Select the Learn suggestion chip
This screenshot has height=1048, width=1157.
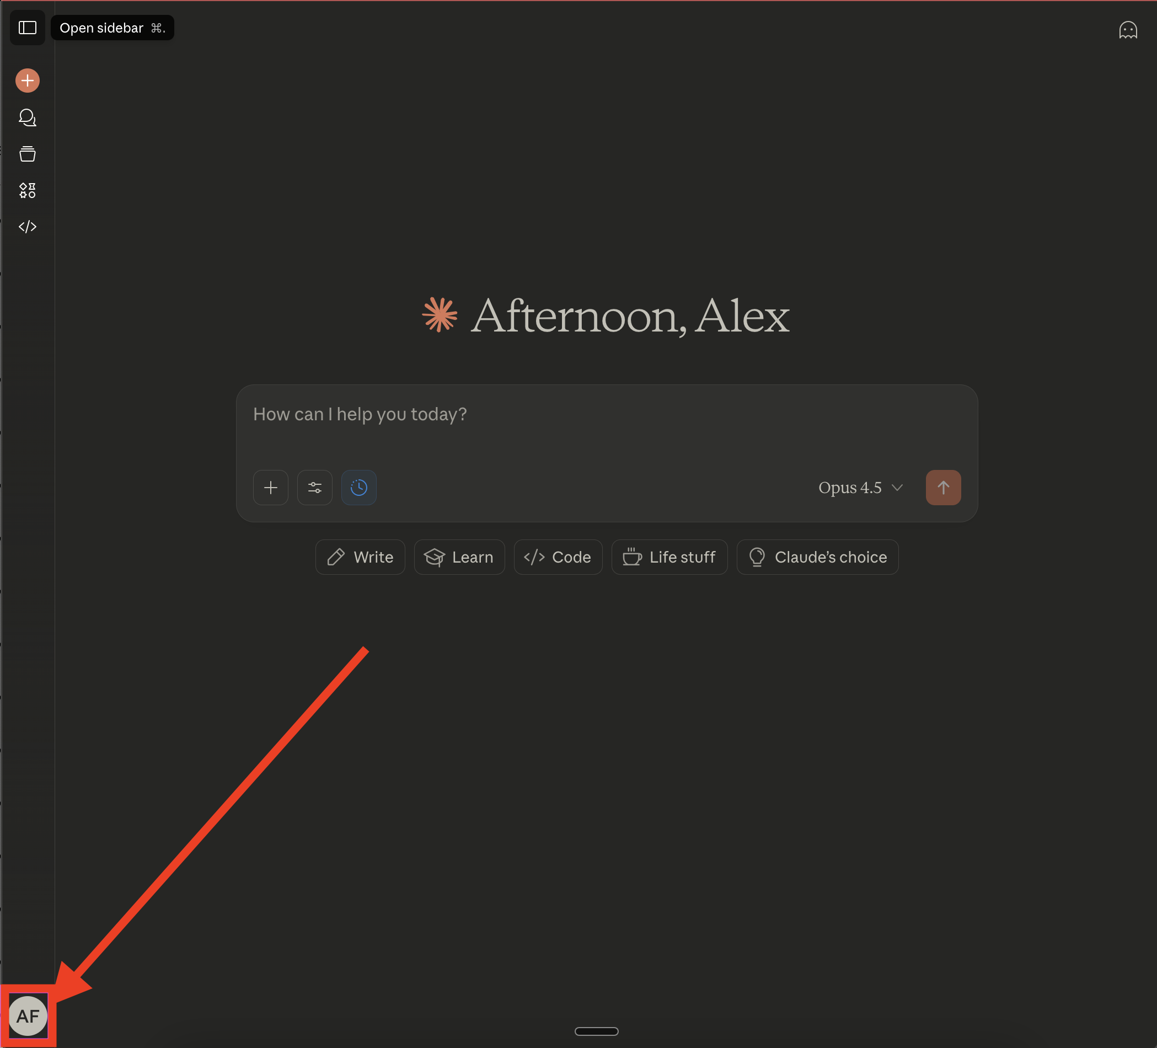click(x=459, y=557)
